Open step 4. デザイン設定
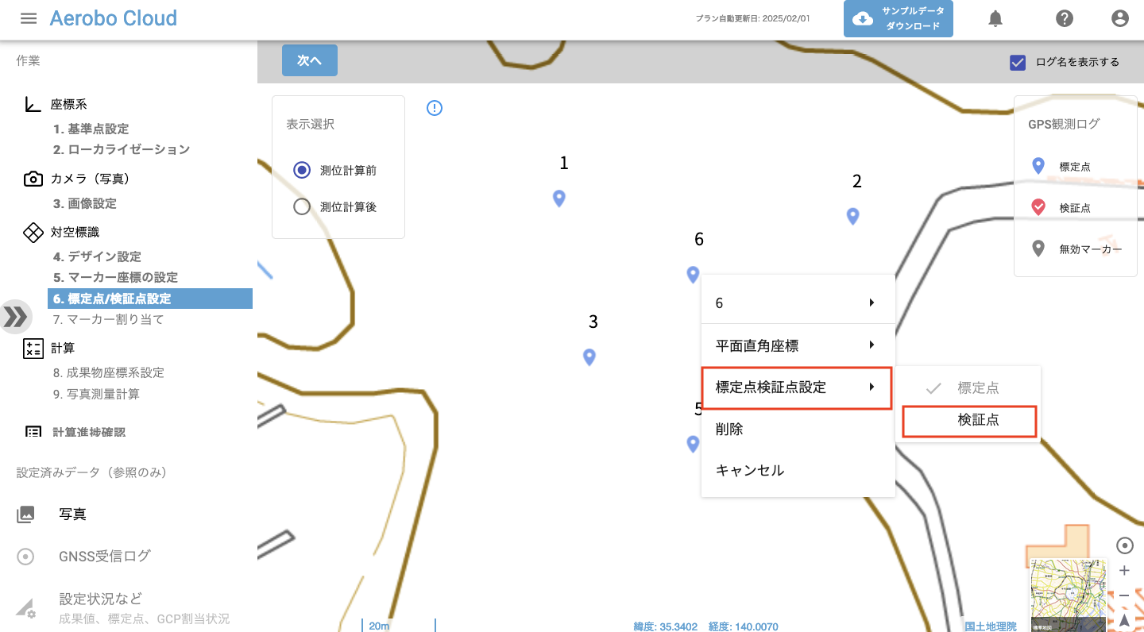The height and width of the screenshot is (632, 1144). click(x=97, y=256)
